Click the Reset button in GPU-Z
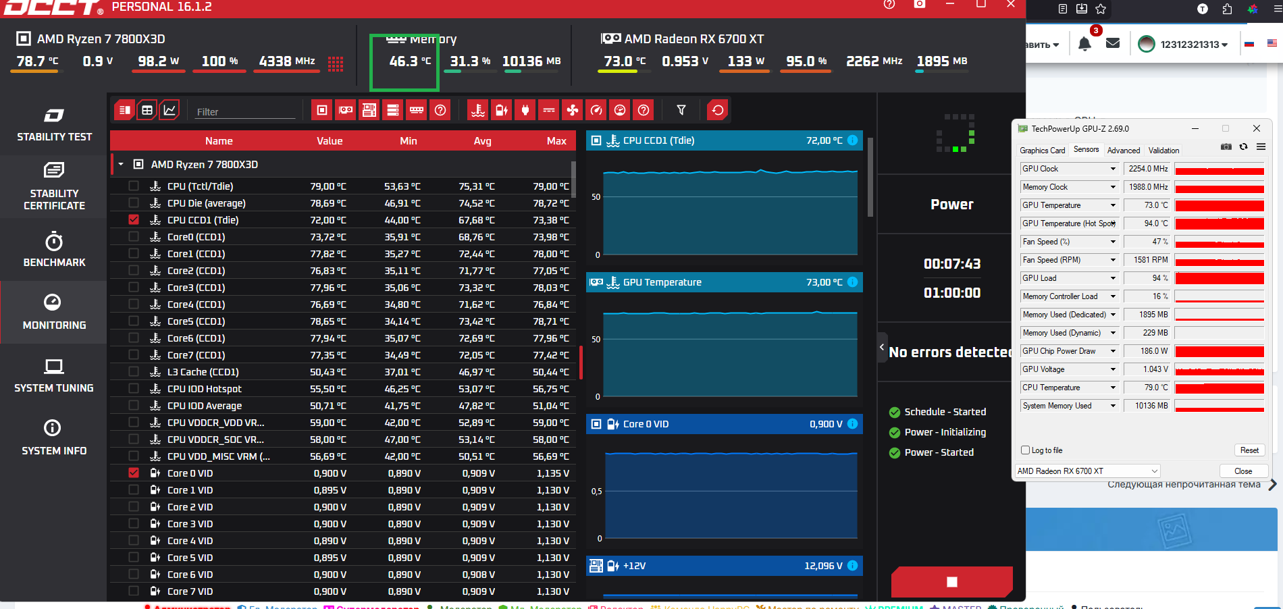The image size is (1283, 609). [1249, 450]
